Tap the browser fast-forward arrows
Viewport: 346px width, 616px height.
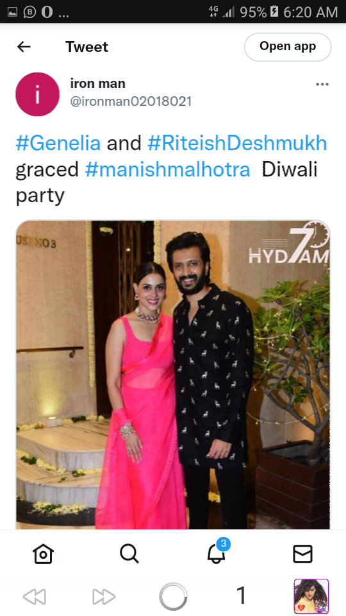pos(104,596)
